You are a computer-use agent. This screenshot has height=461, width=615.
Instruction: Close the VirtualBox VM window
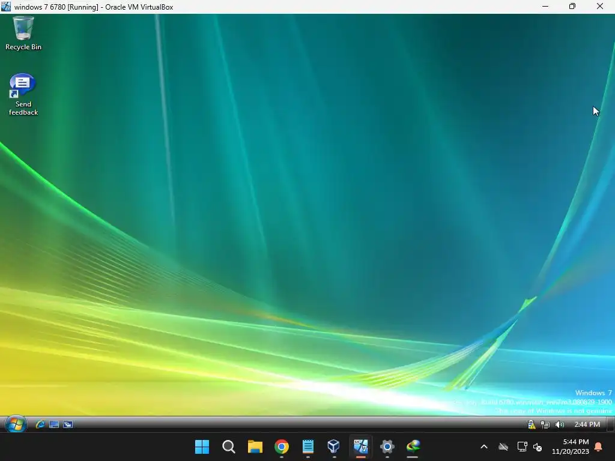pos(600,6)
